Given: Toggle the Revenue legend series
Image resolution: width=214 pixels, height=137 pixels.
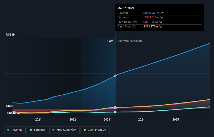Looking at the screenshot, I should (x=15, y=130).
